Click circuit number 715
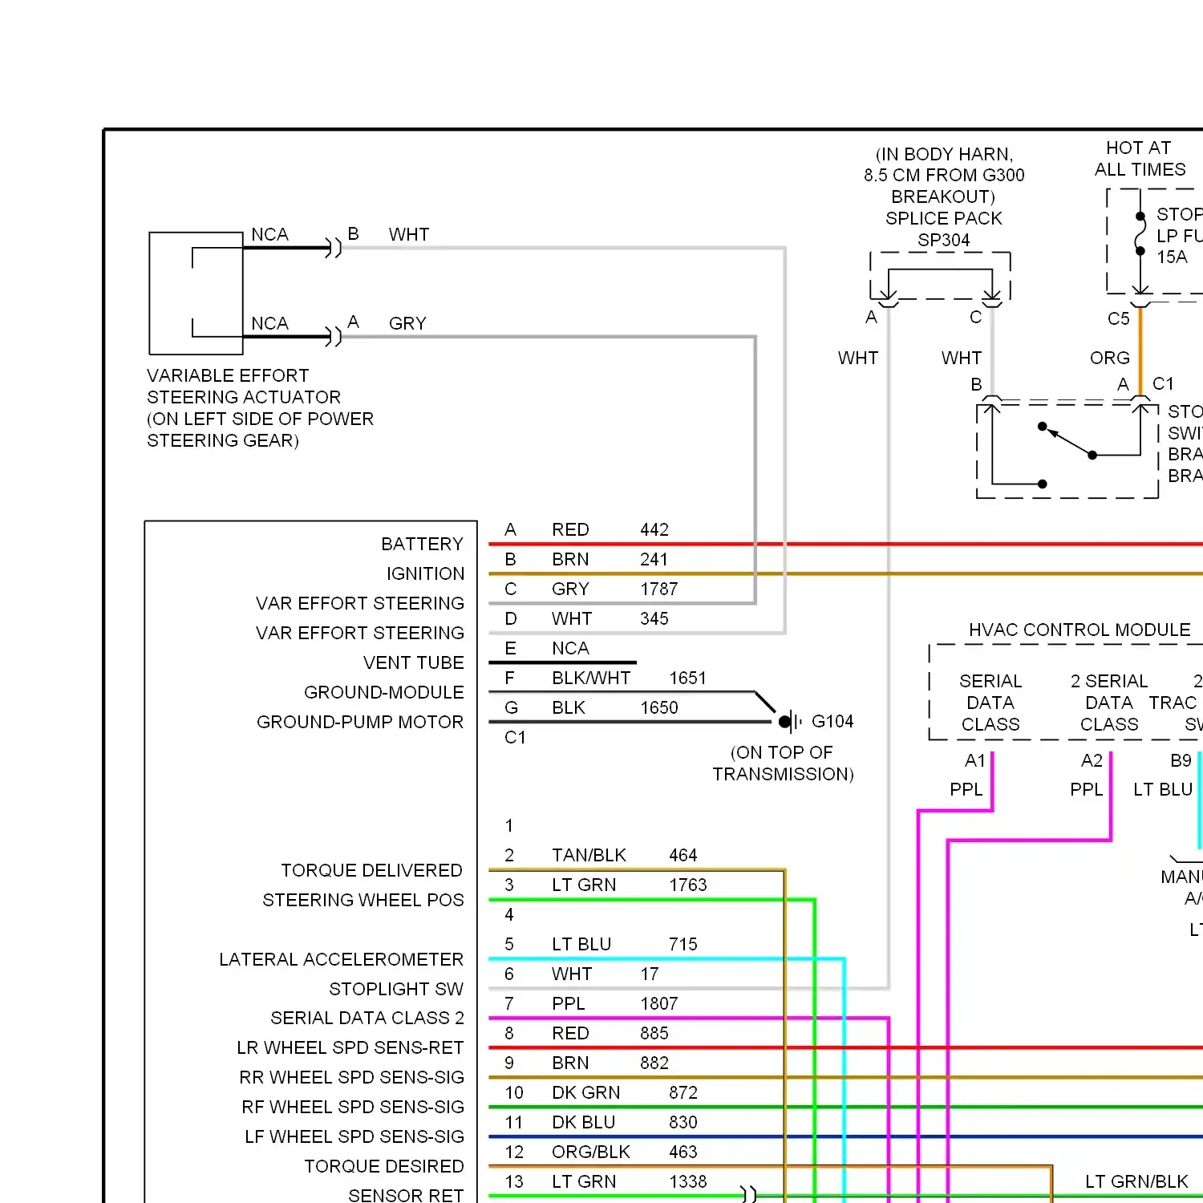 (x=683, y=944)
